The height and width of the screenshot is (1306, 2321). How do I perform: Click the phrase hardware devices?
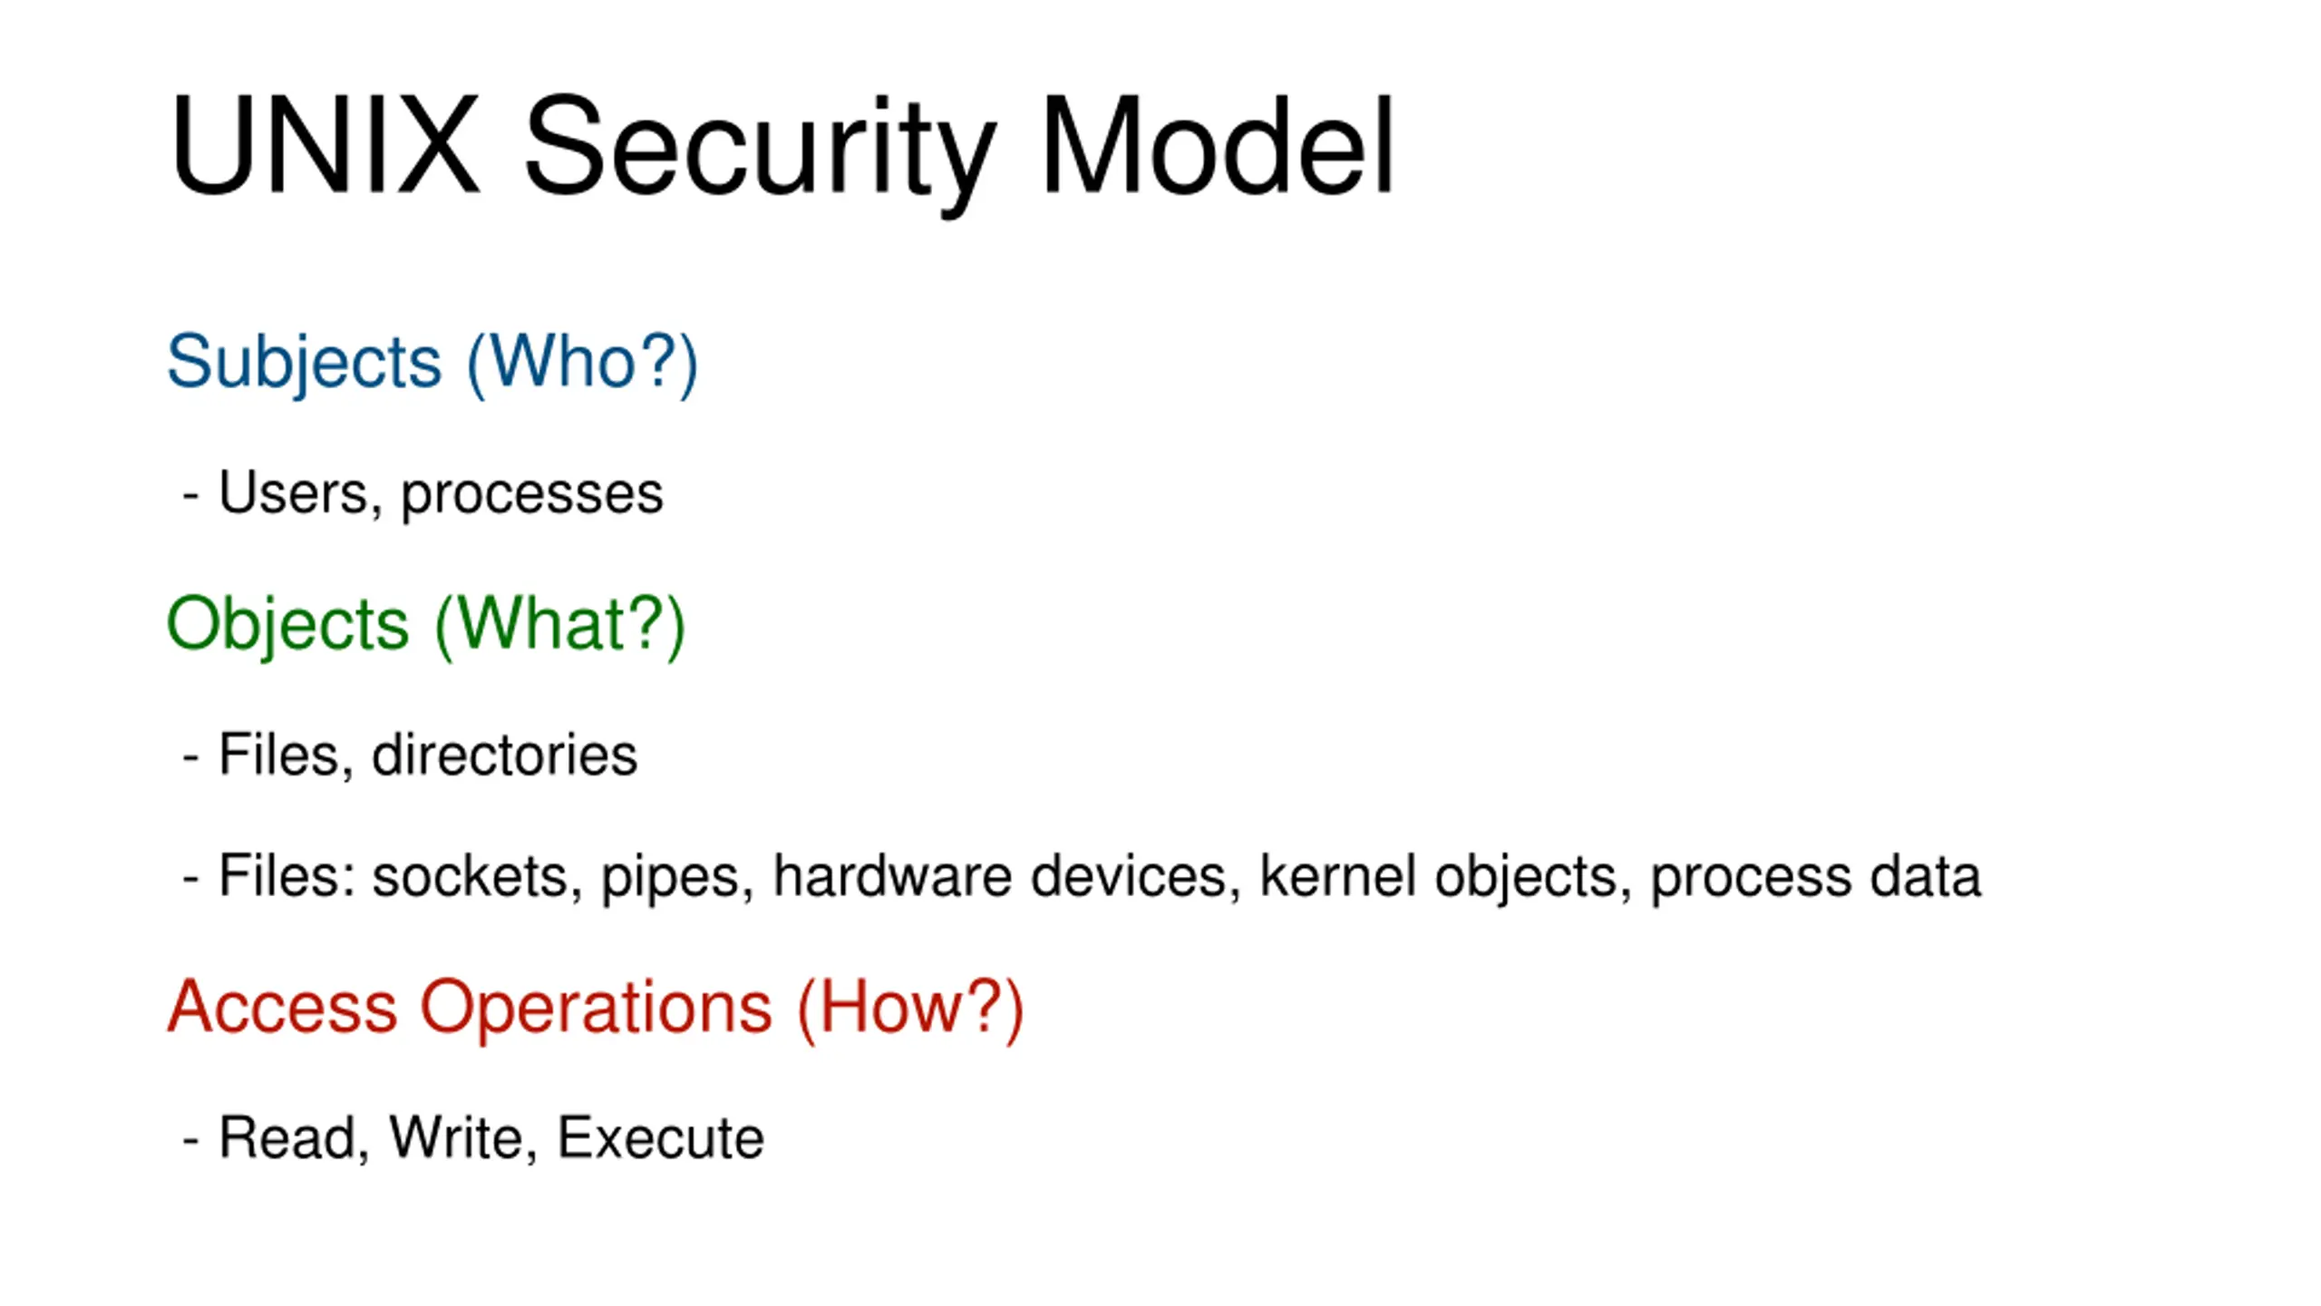999,876
